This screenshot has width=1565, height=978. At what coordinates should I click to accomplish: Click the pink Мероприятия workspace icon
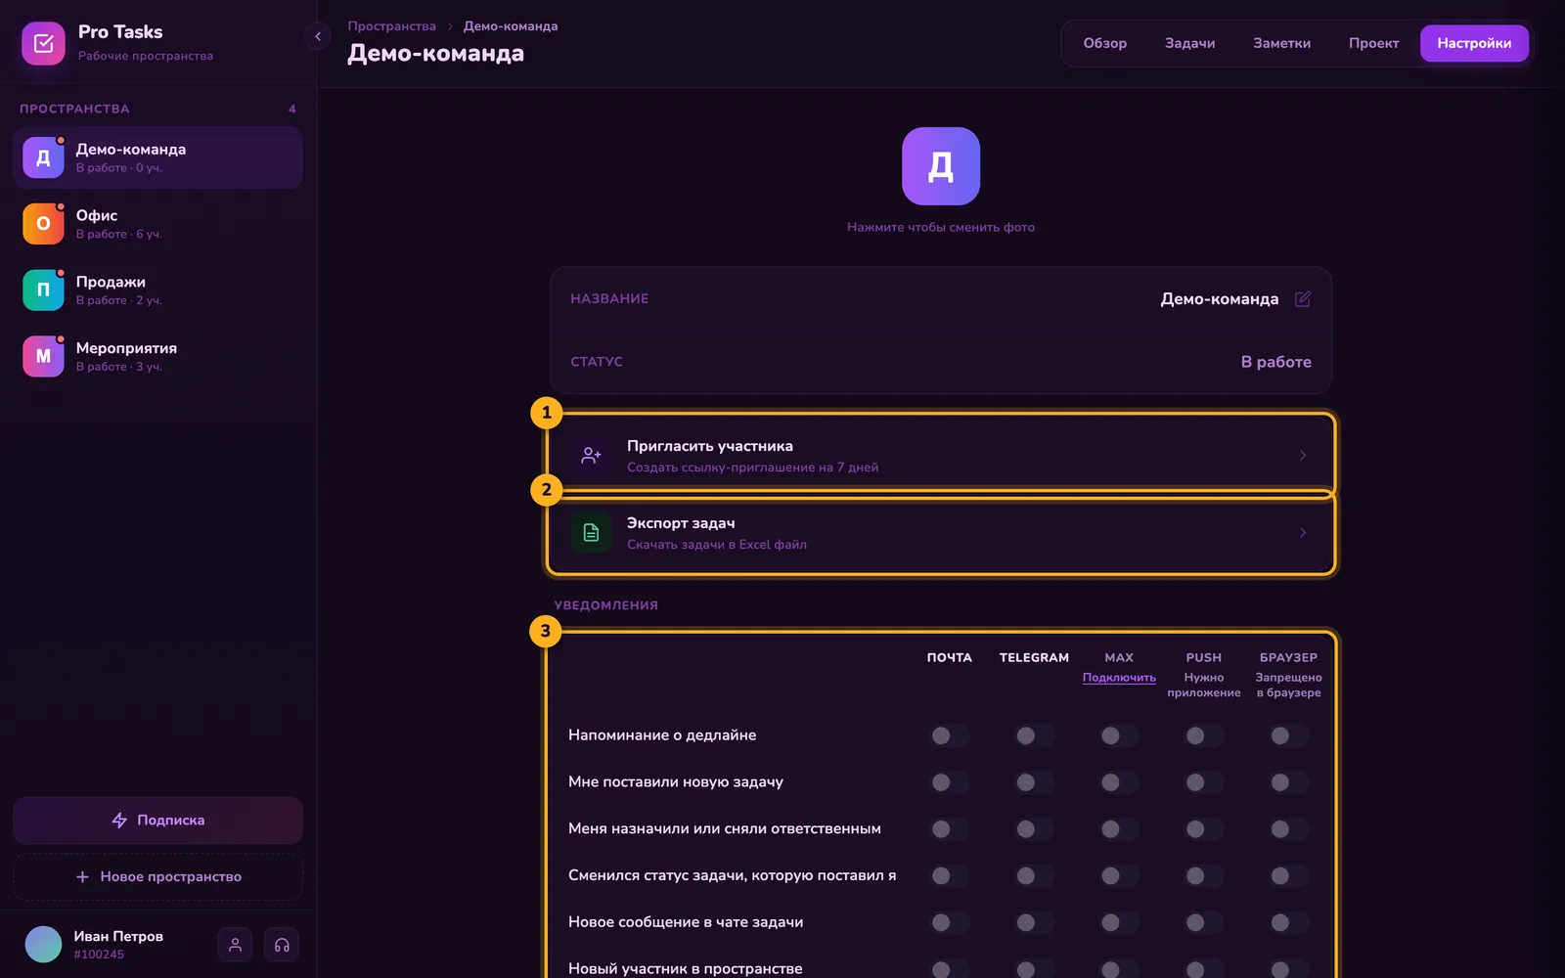coord(43,357)
